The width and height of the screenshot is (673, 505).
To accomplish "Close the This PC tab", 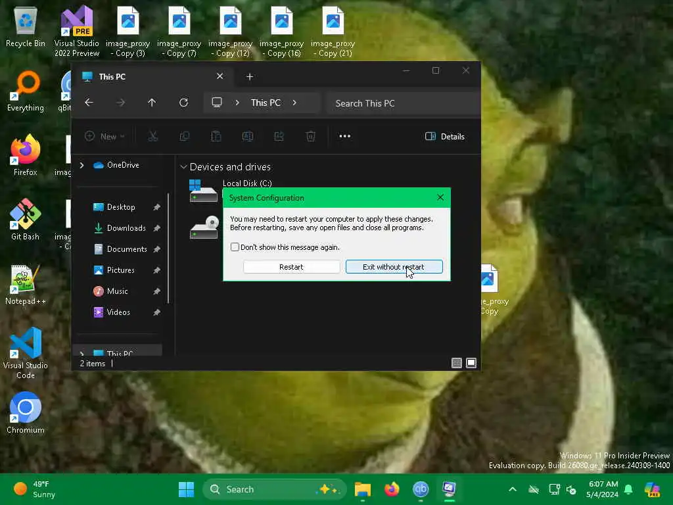I will [x=220, y=76].
